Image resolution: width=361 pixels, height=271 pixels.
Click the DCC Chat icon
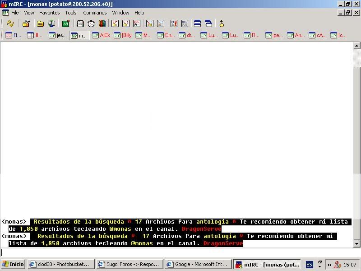(x=126, y=23)
